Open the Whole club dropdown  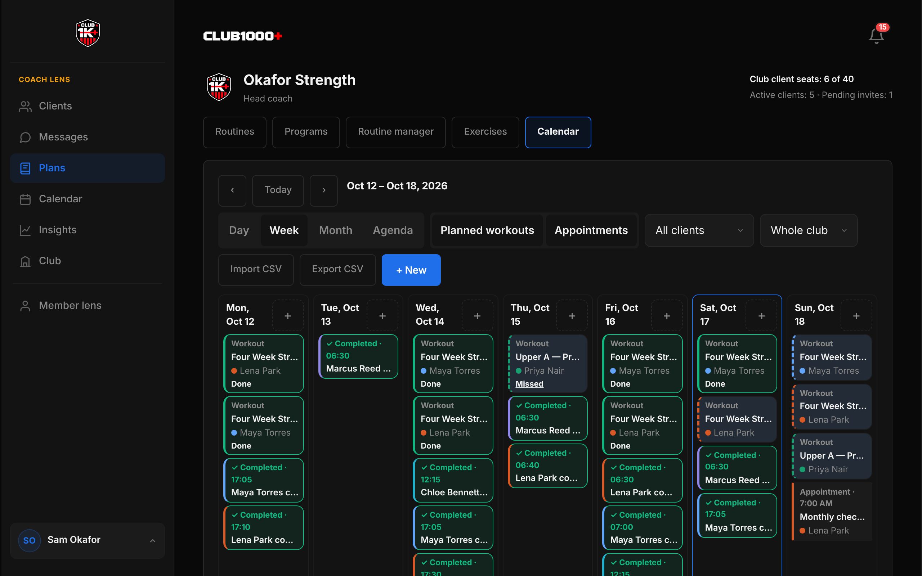tap(809, 230)
